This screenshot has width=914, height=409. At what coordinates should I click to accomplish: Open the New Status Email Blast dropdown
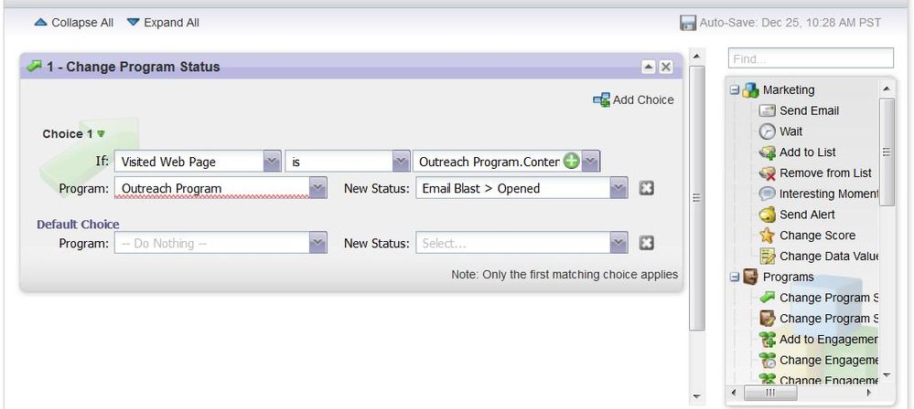(618, 188)
